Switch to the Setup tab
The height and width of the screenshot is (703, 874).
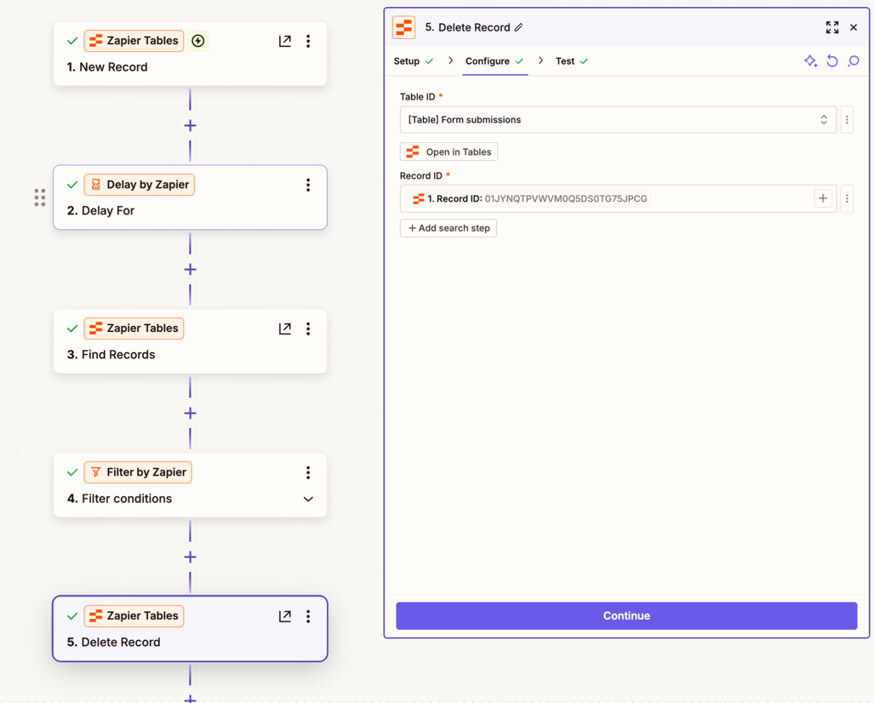click(413, 61)
